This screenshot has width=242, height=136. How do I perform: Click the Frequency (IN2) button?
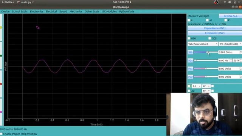[x=215, y=33]
